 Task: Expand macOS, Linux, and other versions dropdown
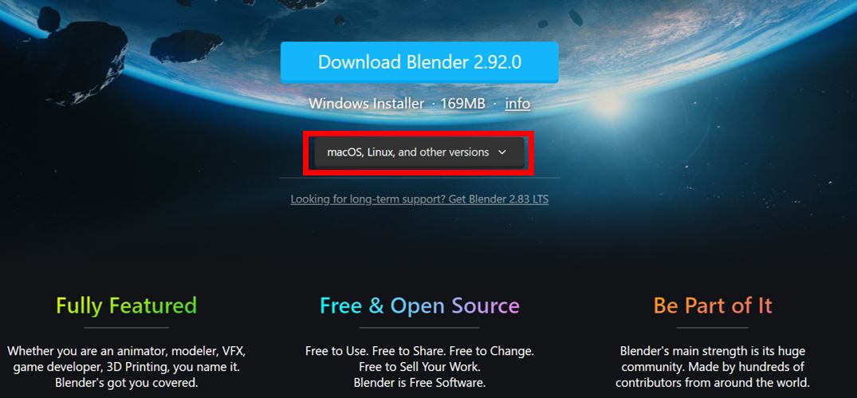click(x=419, y=152)
